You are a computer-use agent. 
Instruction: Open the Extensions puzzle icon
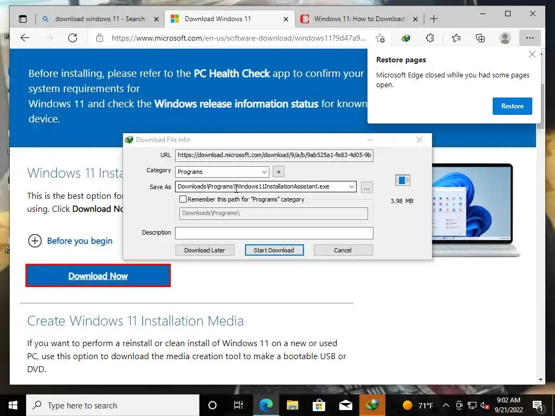[430, 38]
